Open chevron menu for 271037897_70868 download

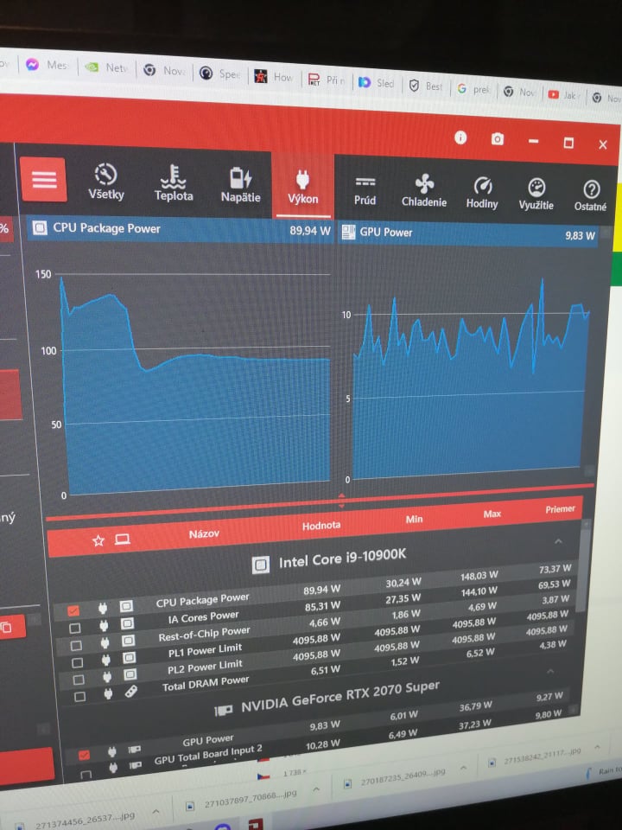click(316, 789)
